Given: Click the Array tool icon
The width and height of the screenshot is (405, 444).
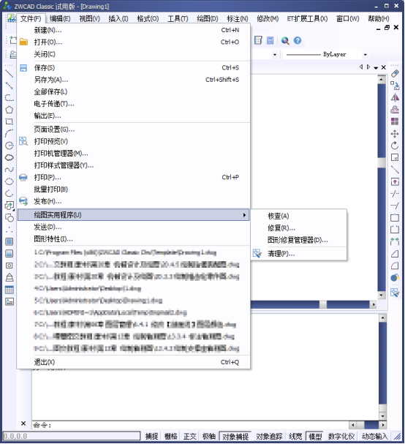Looking at the screenshot, I should pyautogui.click(x=395, y=121).
